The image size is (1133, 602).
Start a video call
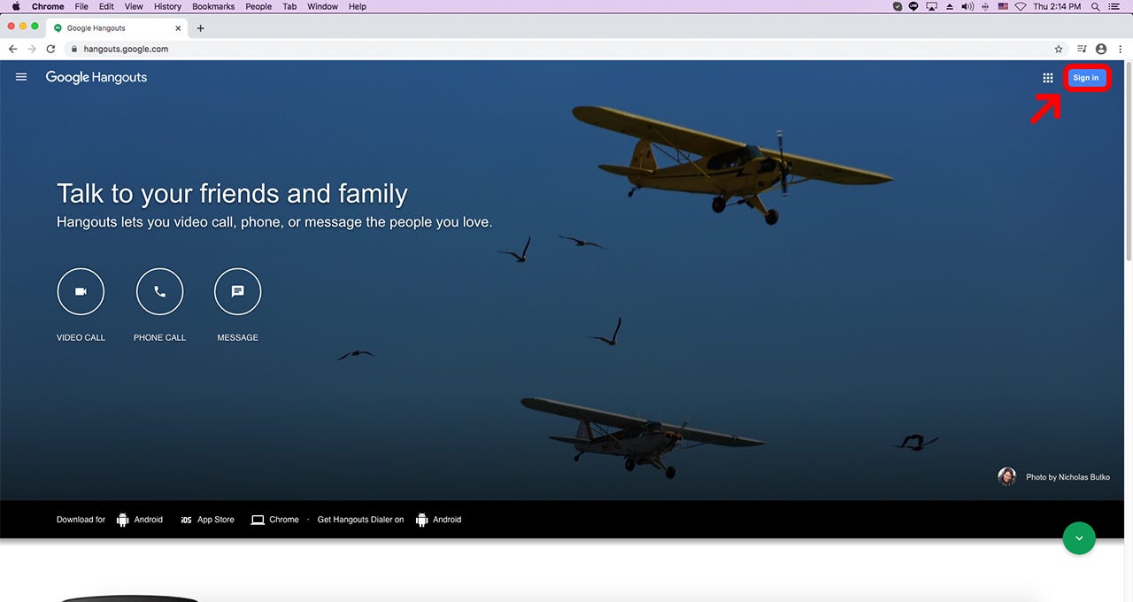[x=81, y=291]
